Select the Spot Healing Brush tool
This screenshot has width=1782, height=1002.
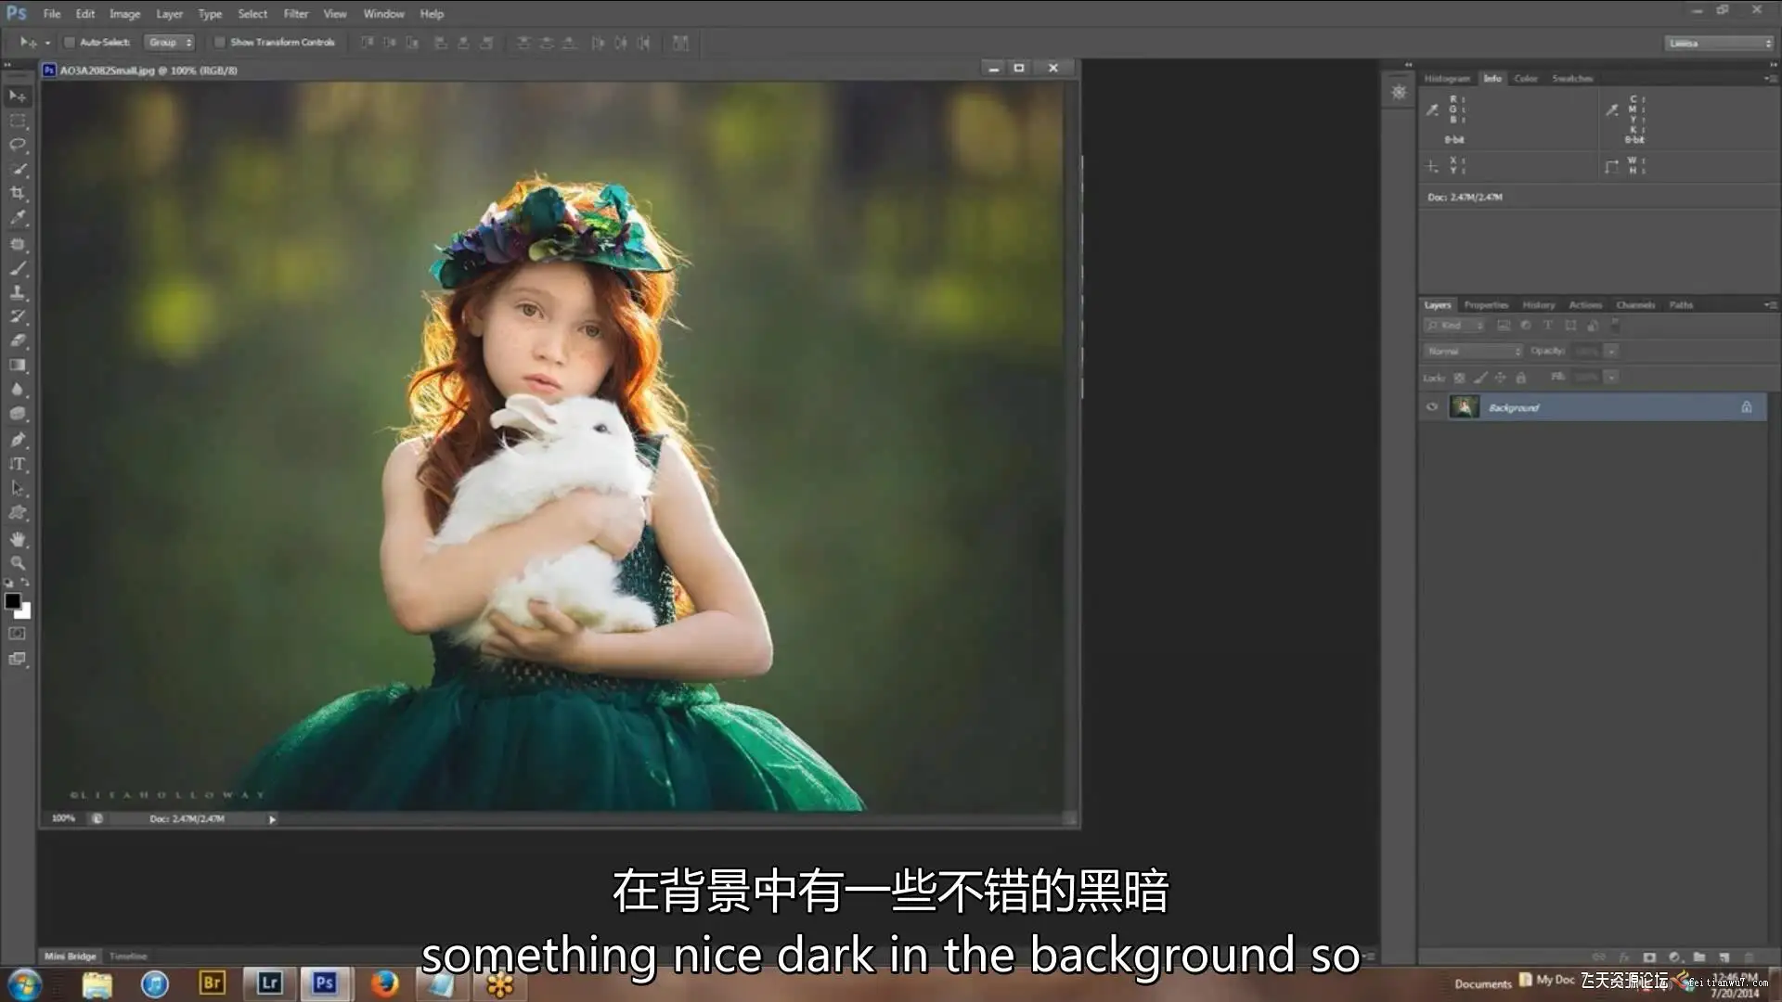18,244
